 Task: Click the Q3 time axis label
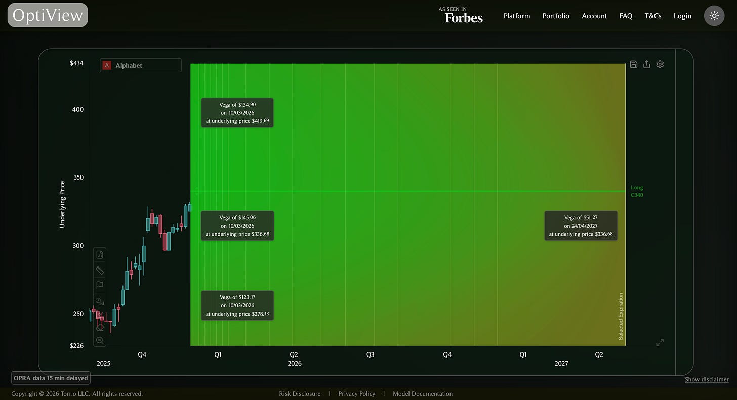370,355
